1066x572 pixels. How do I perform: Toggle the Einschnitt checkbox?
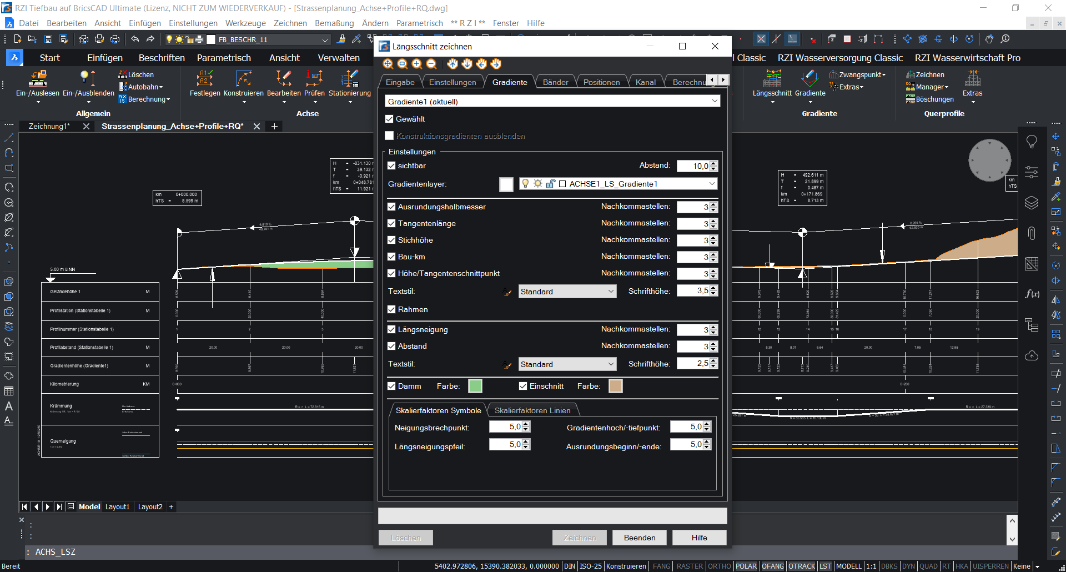point(523,386)
